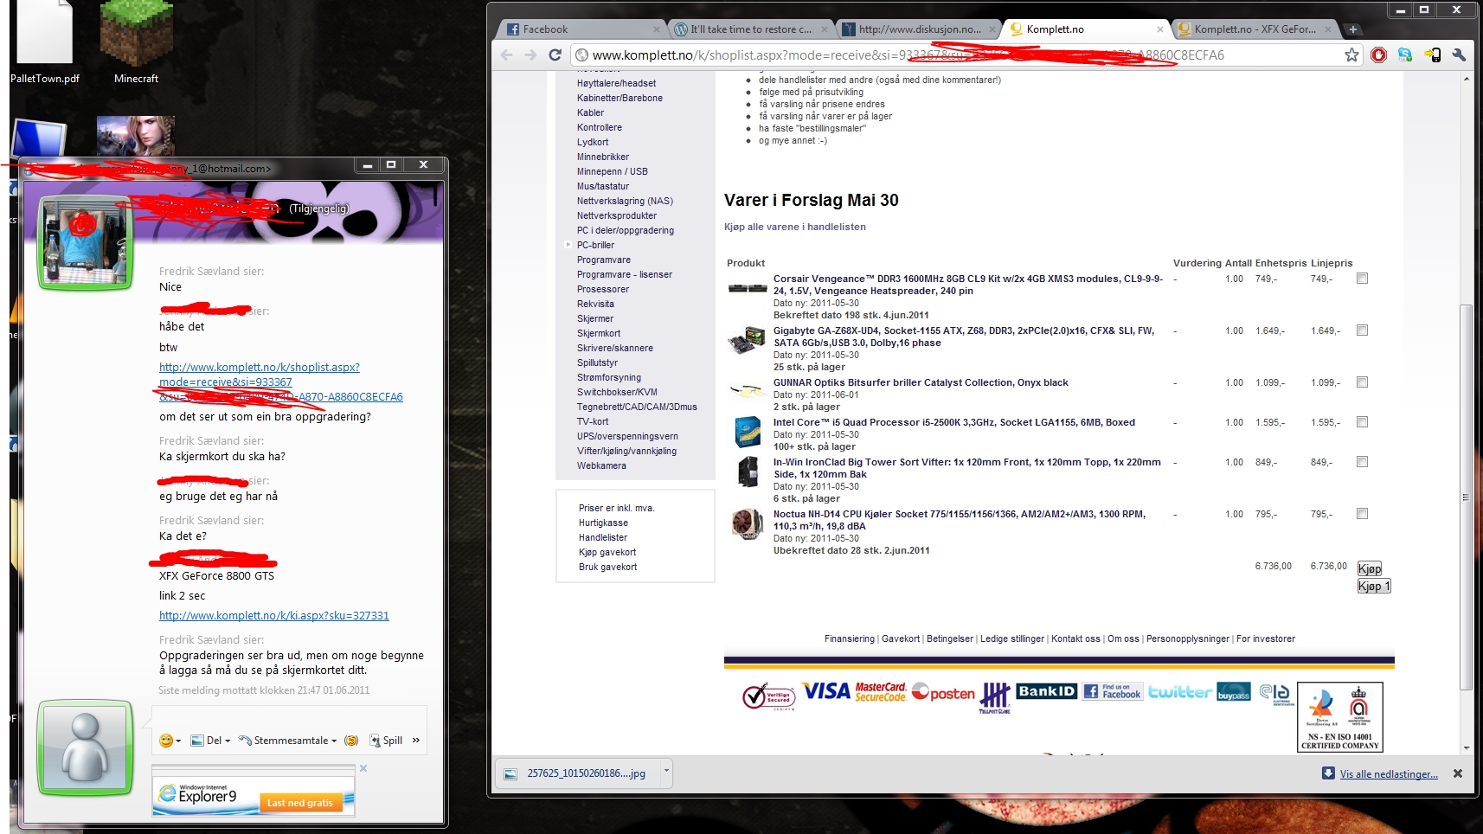1483x834 pixels.
Task: Click the Kjøp button
Action: tap(1370, 568)
